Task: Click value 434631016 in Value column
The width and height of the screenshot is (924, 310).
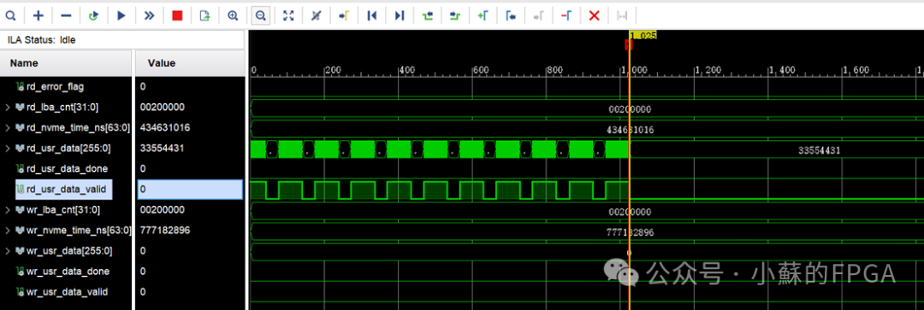Action: [x=164, y=127]
